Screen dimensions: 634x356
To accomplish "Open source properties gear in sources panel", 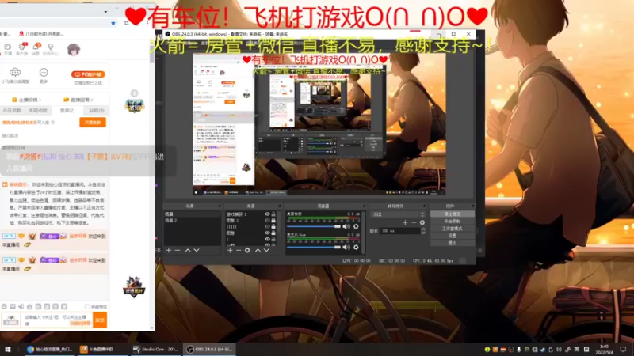I will [x=247, y=250].
